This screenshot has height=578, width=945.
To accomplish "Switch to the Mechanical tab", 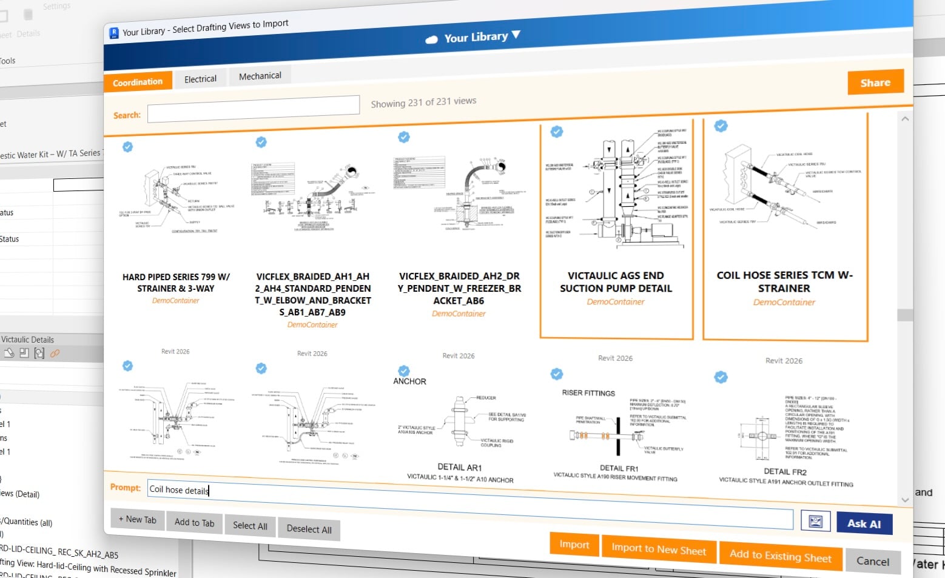I will (260, 76).
